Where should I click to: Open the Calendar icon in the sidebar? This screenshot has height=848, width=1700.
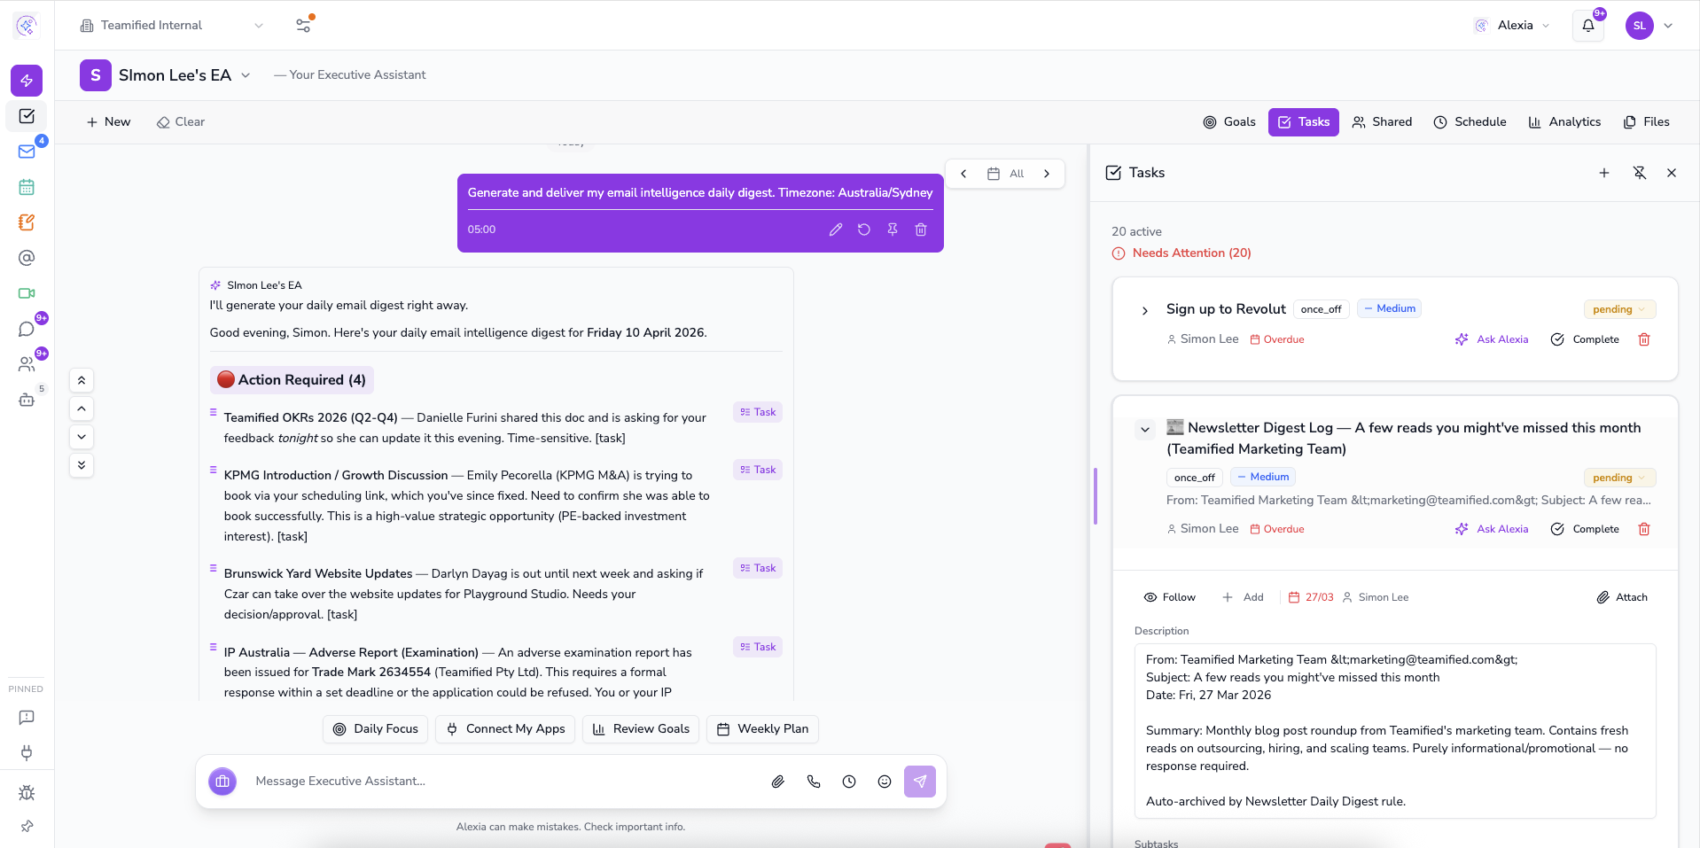[26, 187]
